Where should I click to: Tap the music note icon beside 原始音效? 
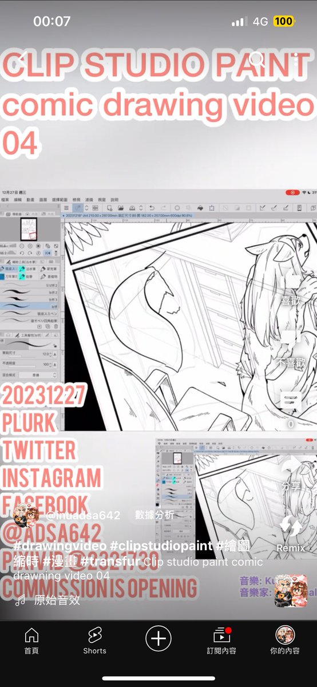pos(21,600)
